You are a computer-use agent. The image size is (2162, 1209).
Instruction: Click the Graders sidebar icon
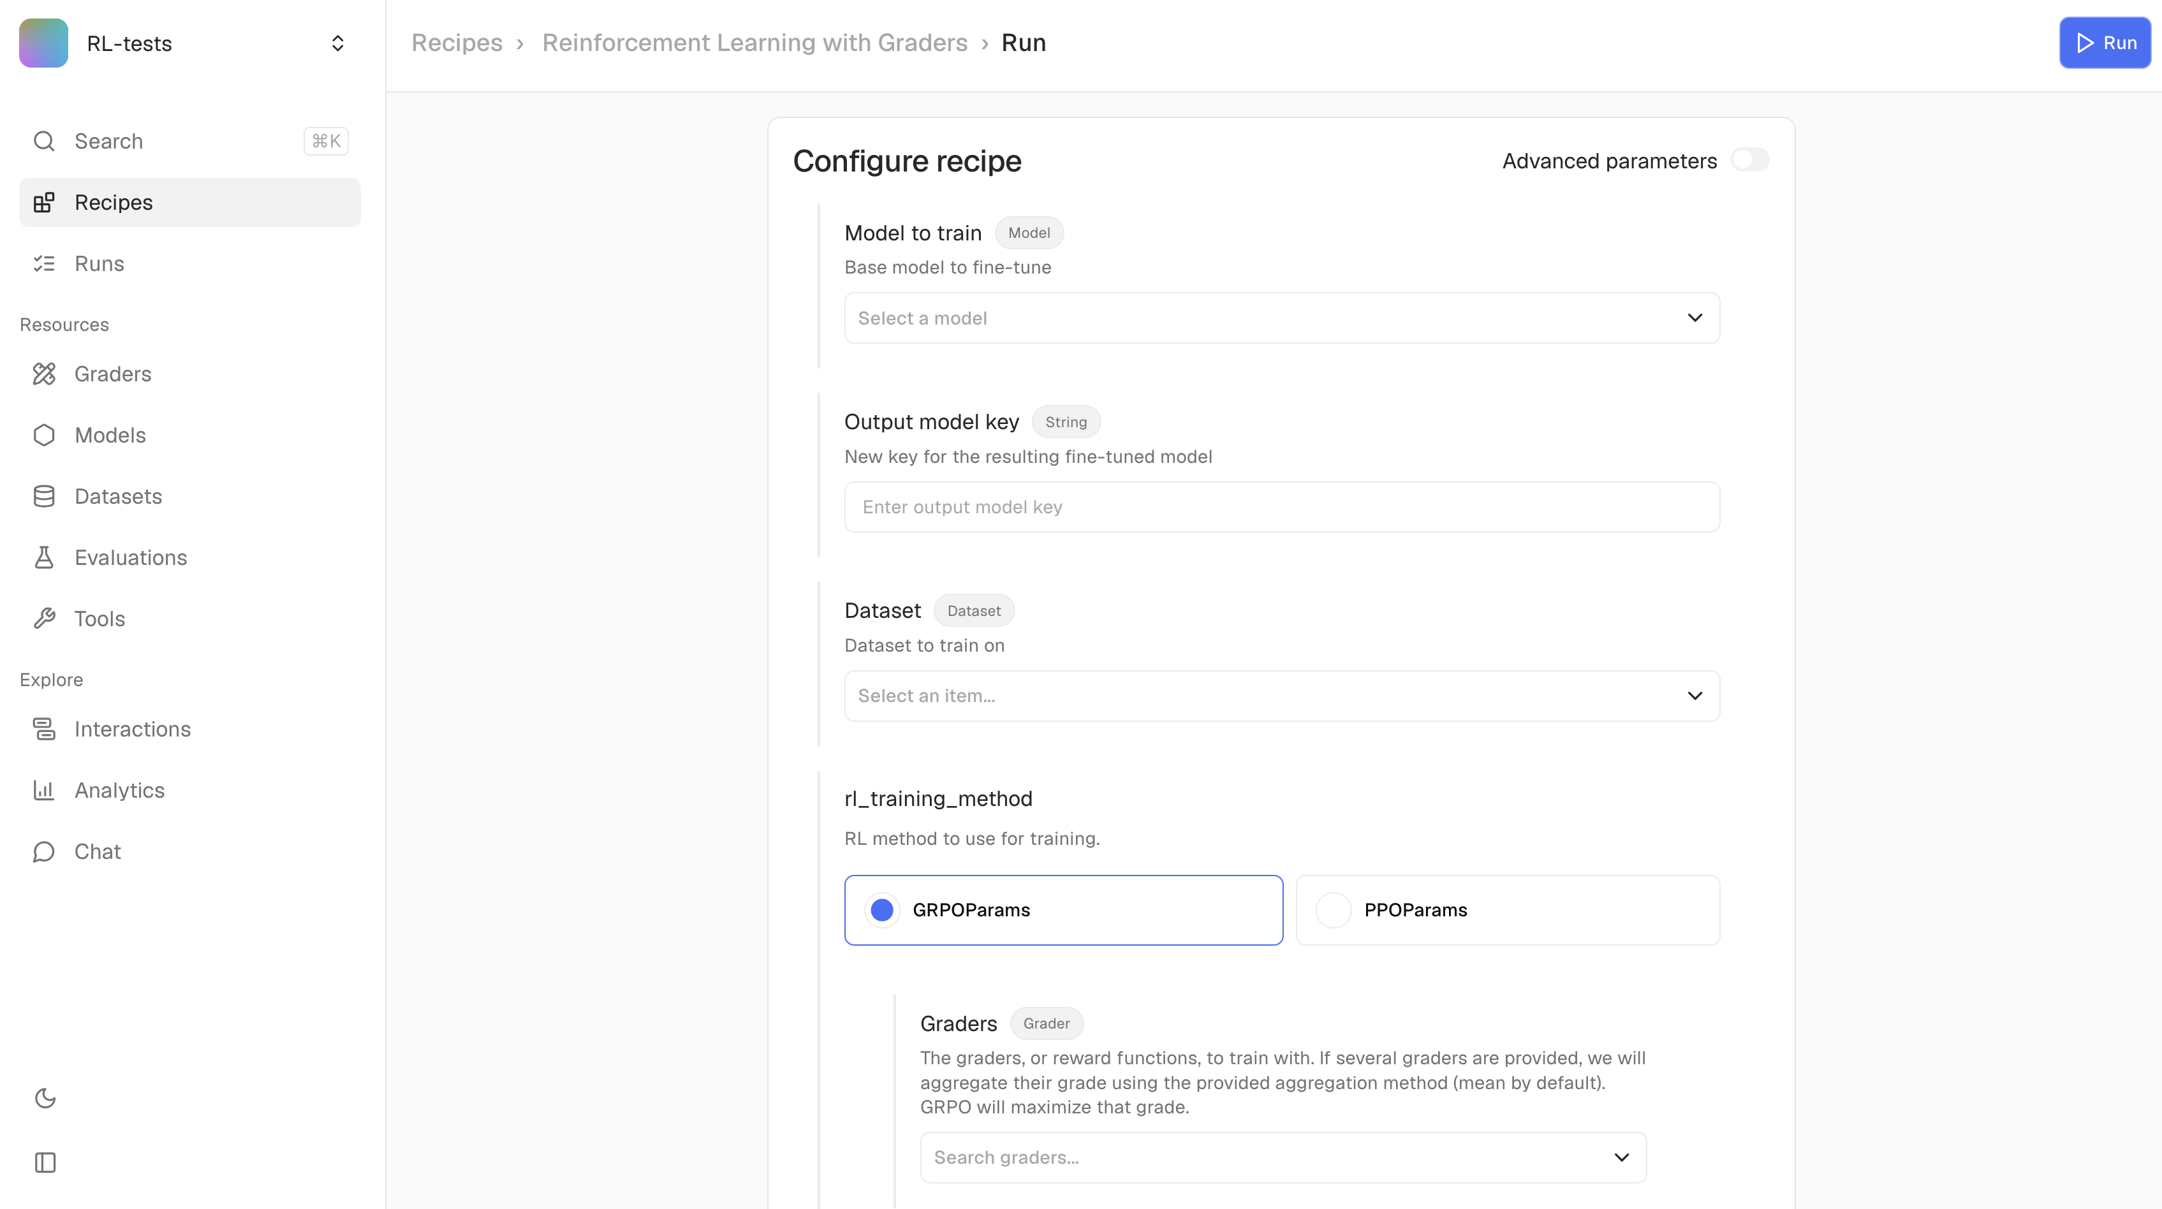click(x=43, y=374)
